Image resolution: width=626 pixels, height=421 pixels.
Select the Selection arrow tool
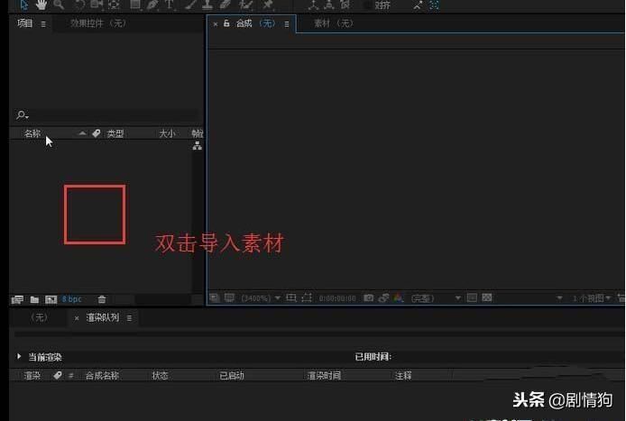click(24, 5)
